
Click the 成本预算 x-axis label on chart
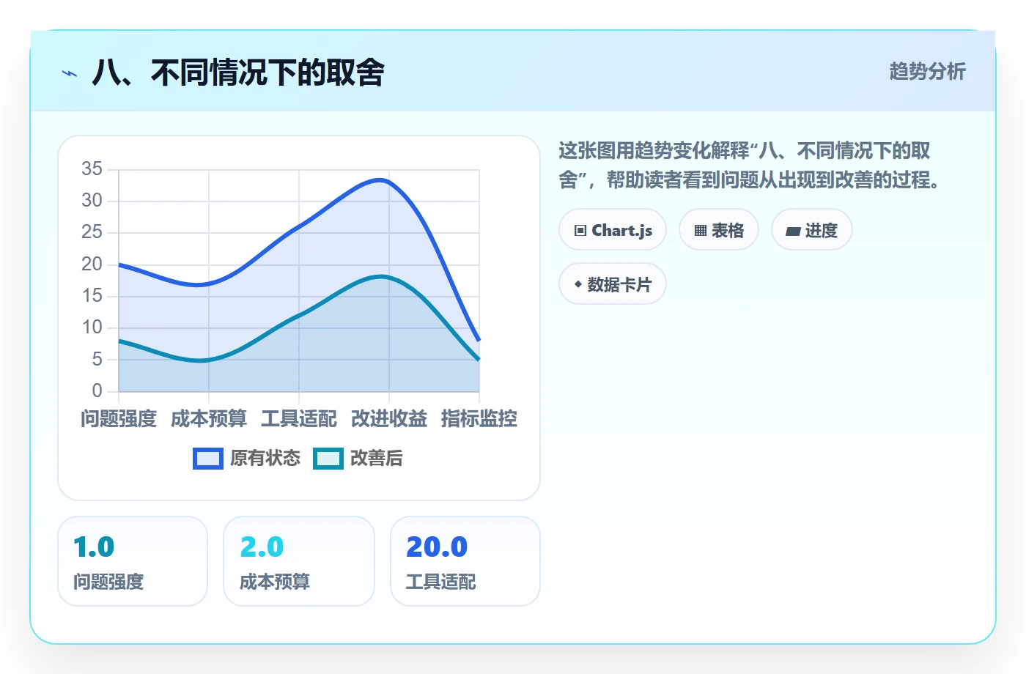[209, 419]
